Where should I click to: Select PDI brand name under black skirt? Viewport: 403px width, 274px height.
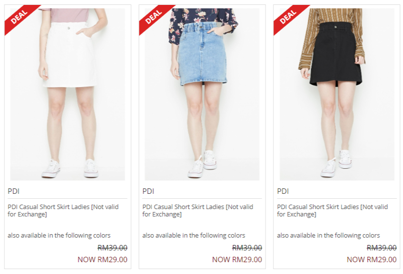tap(283, 191)
